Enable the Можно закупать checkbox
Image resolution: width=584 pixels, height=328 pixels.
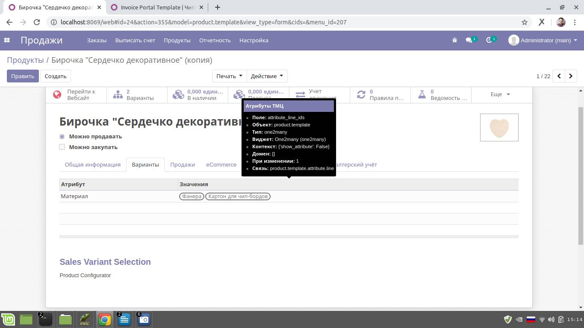62,147
